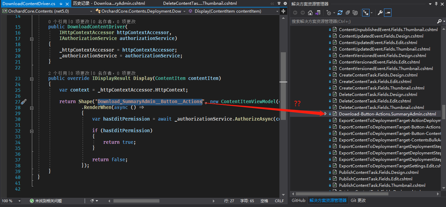Open the dropdown next to the nesting icon

(x=371, y=13)
